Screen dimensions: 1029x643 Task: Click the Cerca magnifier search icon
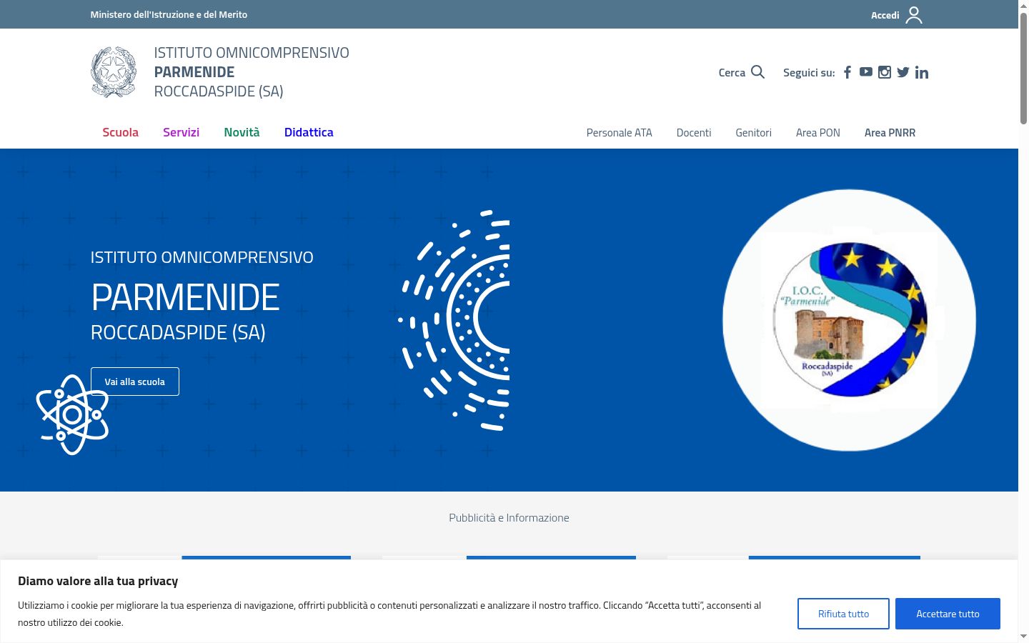[x=758, y=72]
